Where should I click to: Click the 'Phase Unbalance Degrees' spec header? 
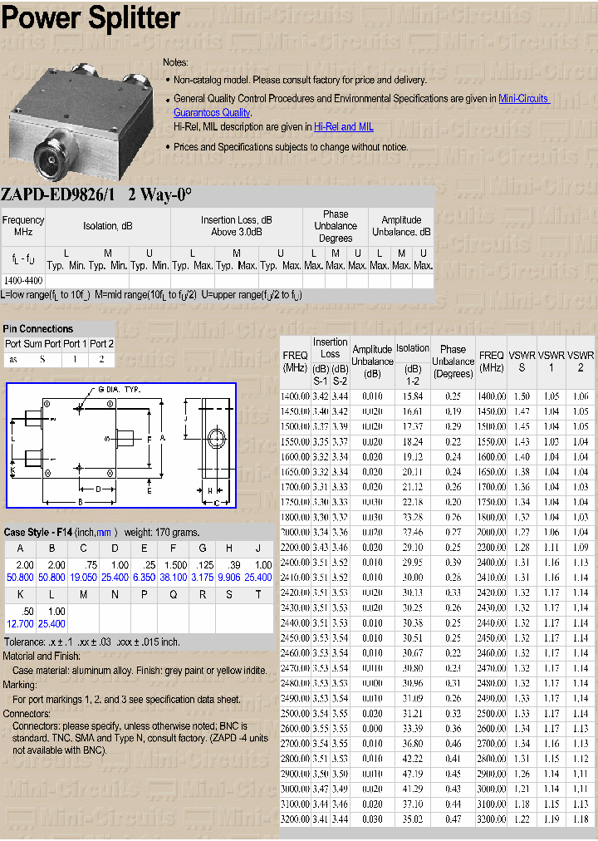point(336,226)
